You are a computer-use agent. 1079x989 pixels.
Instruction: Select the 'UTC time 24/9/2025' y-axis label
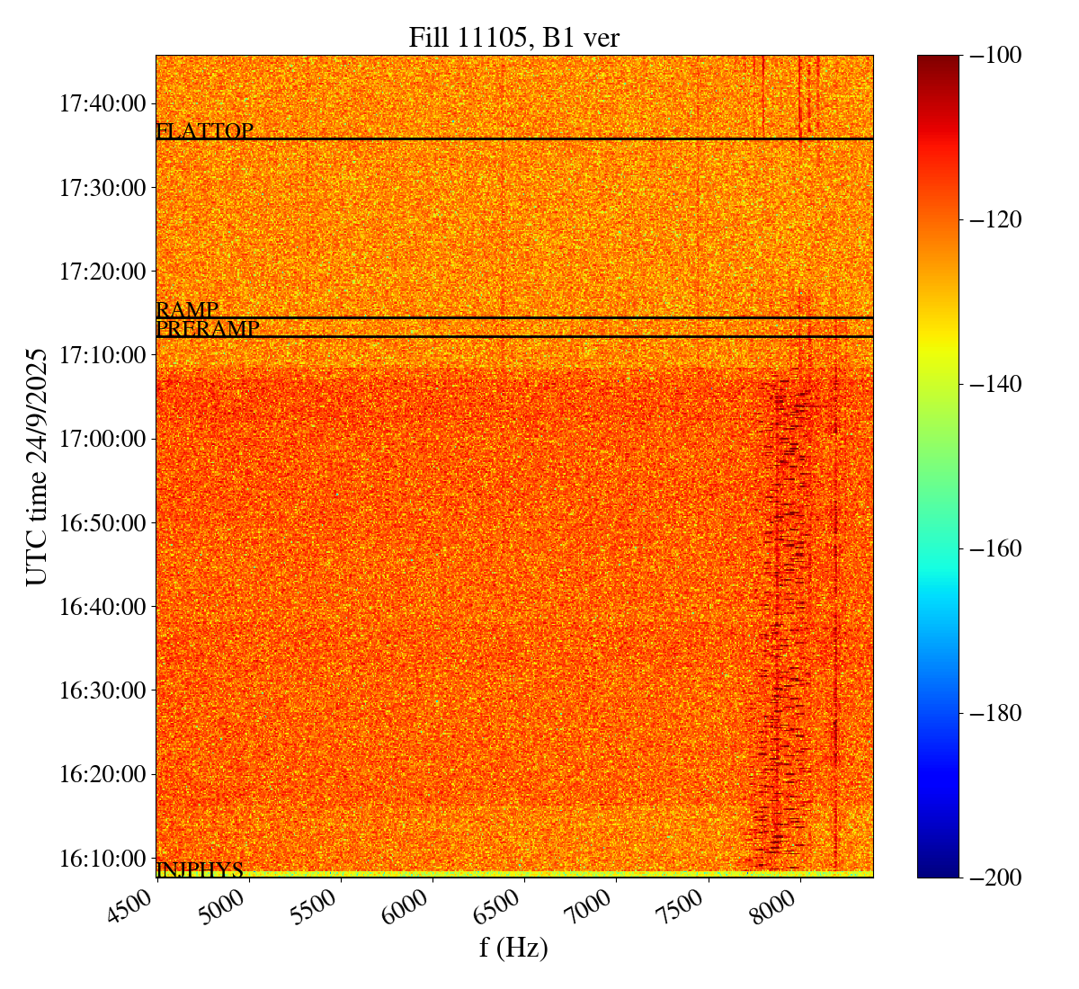pyautogui.click(x=37, y=466)
